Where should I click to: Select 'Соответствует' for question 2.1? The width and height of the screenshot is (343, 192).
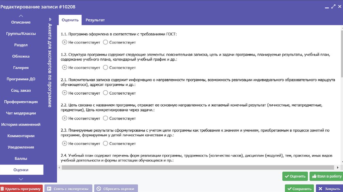tap(106, 93)
